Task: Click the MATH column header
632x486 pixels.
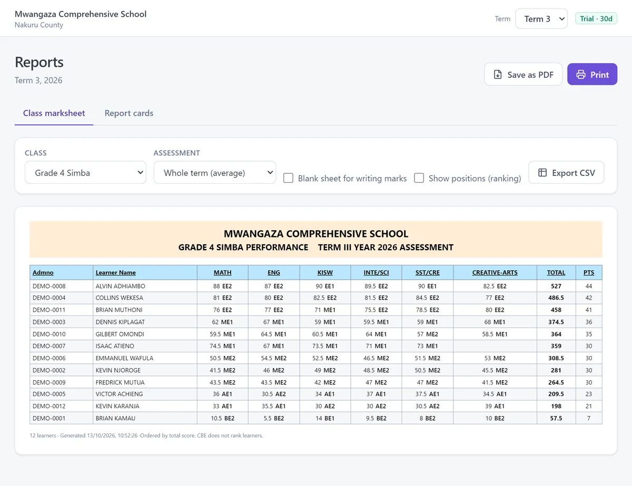Action: pos(223,273)
